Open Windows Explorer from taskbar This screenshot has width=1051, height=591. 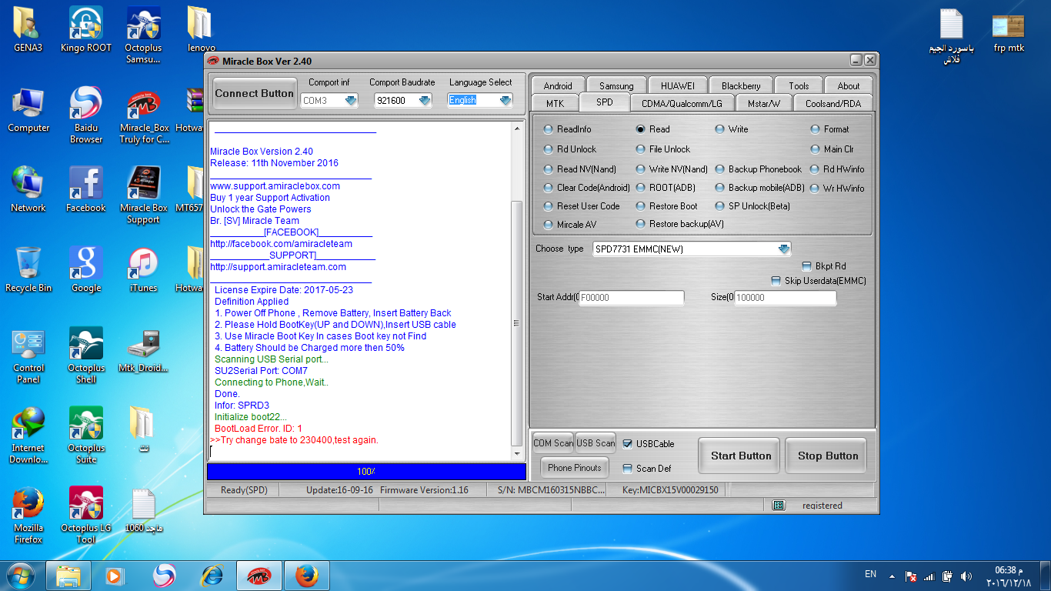(x=68, y=576)
